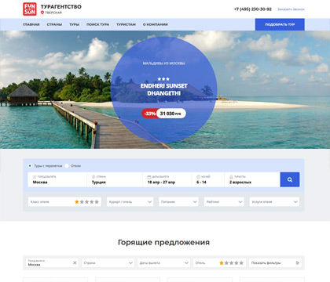330x282 pixels.
Task: Click the clock icon for nights
Action: [x=198, y=177]
